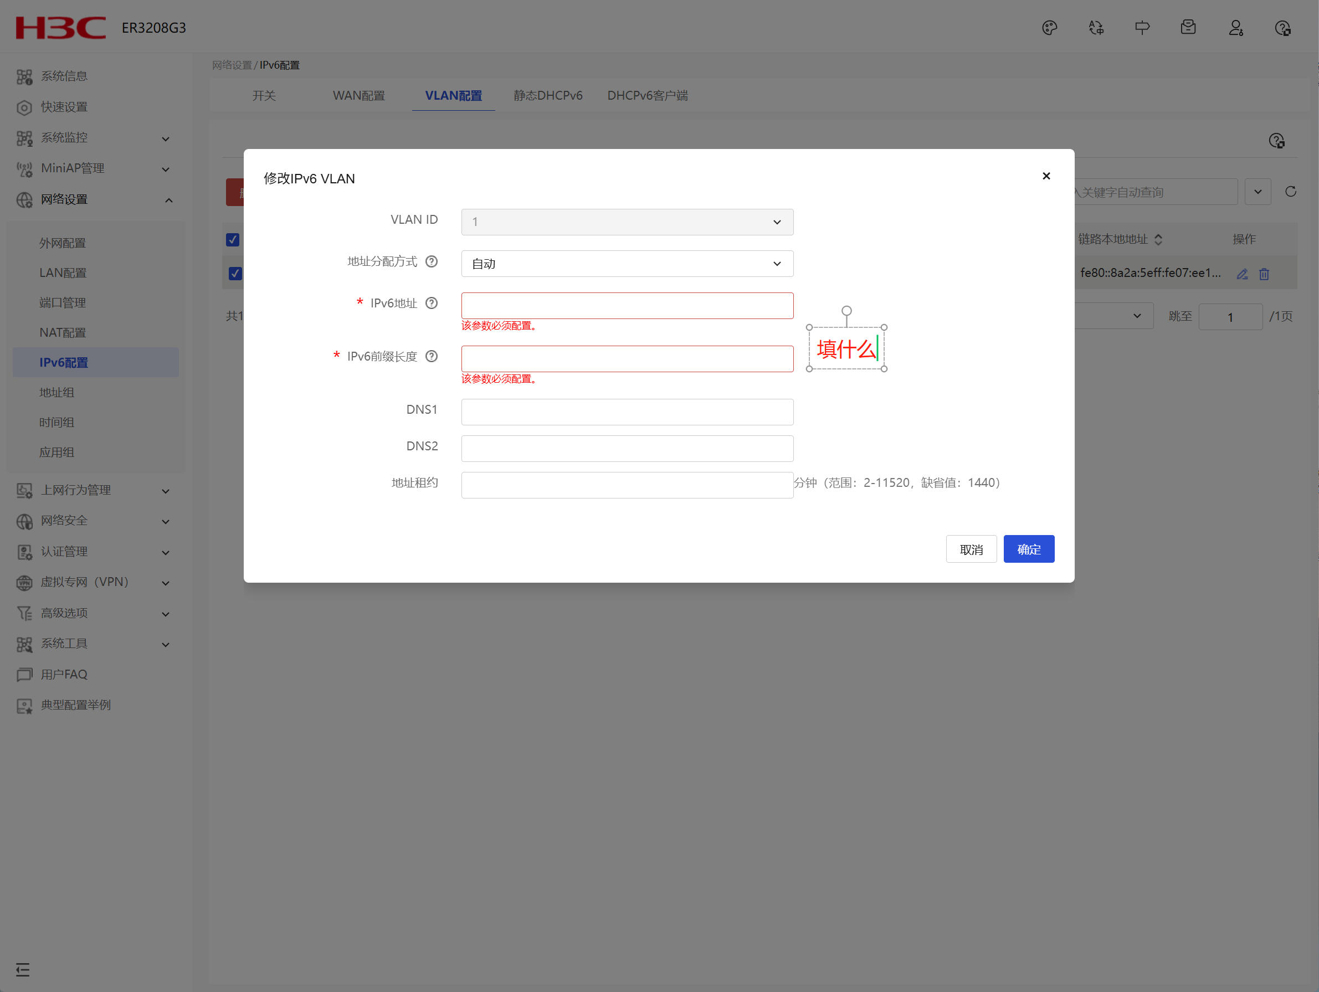Open the 地址分配方式 dropdown
The height and width of the screenshot is (992, 1319).
point(627,264)
